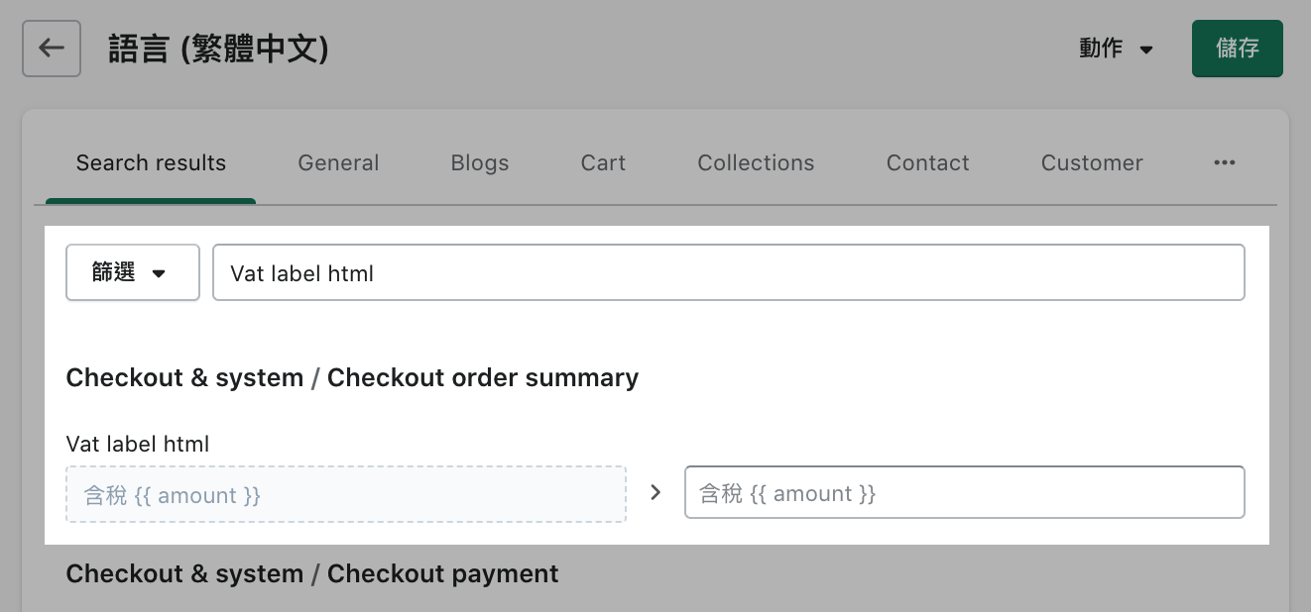Click the translation input containing 含稅 {{ amount }}
This screenshot has width=1311, height=612.
click(x=964, y=491)
